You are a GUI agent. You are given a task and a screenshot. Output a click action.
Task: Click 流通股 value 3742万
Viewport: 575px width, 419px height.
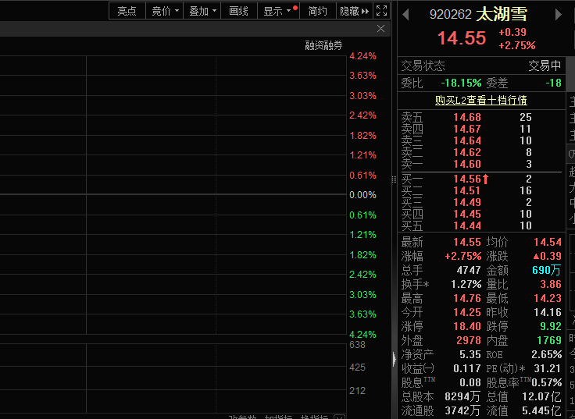point(462,410)
